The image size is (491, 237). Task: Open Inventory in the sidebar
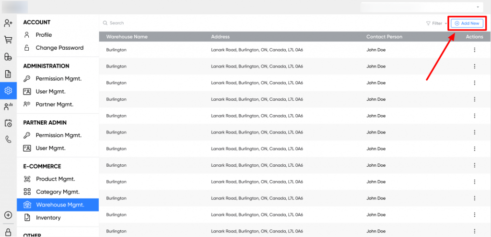click(48, 218)
